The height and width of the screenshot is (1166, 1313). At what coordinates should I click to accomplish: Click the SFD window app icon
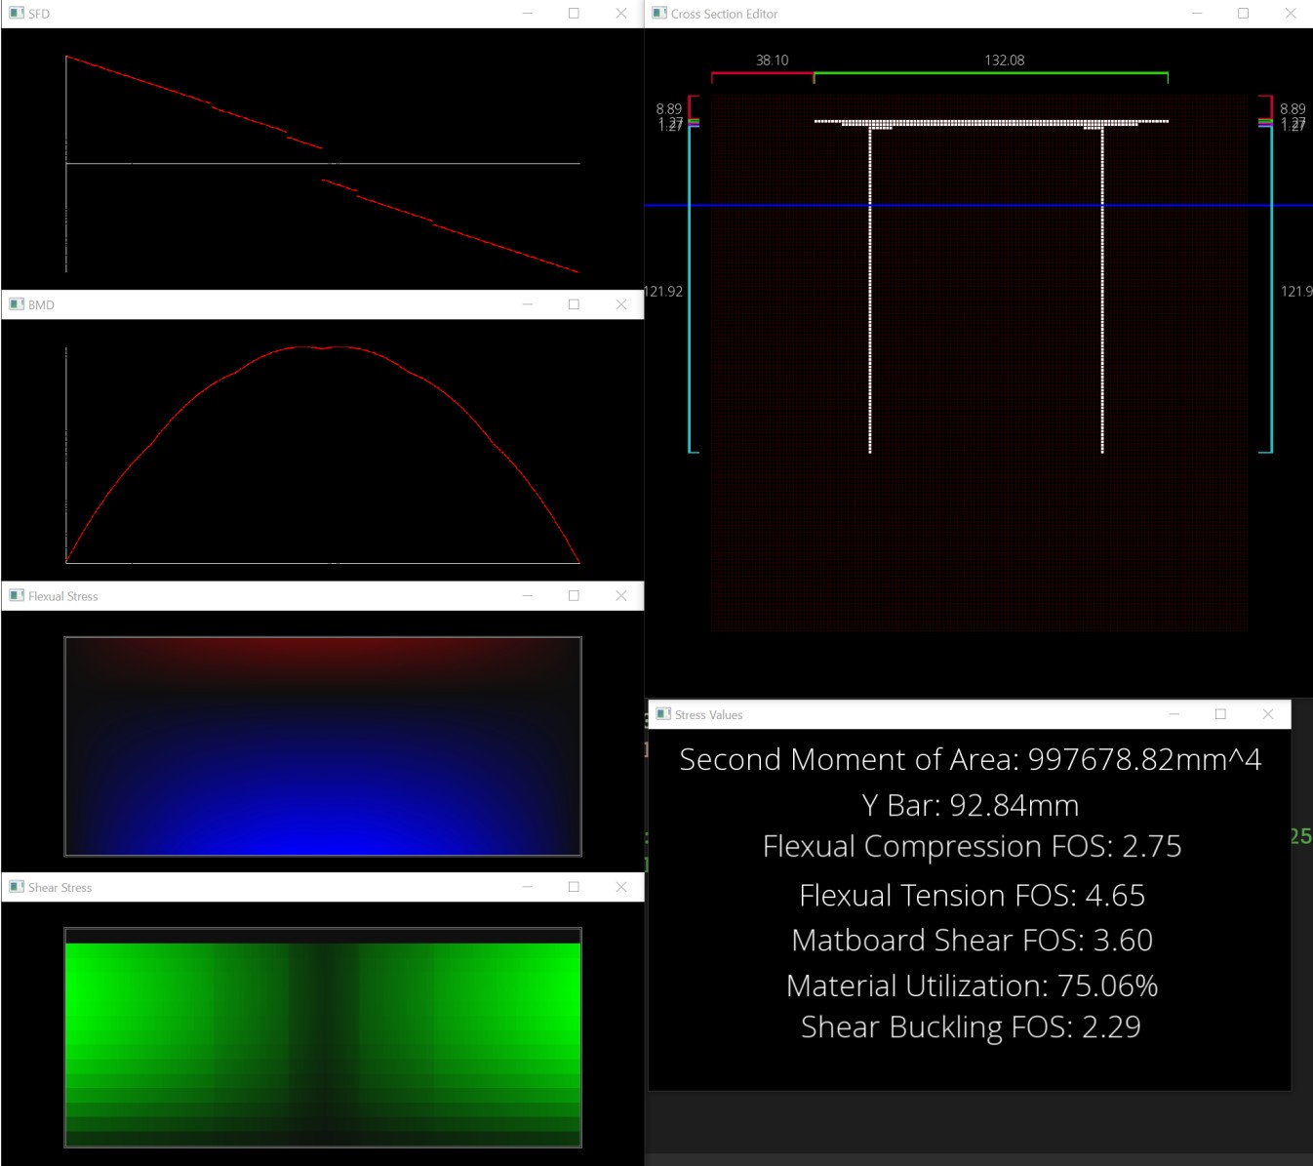(17, 14)
